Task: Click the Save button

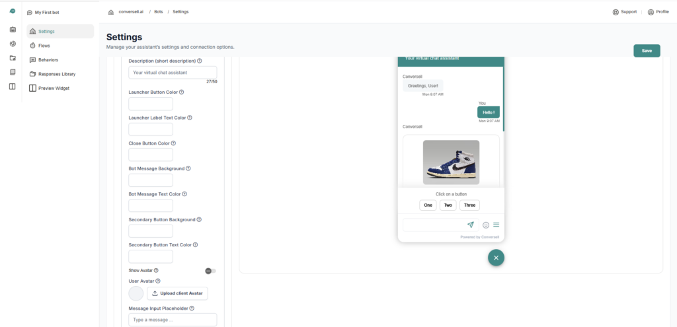Action: [646, 51]
